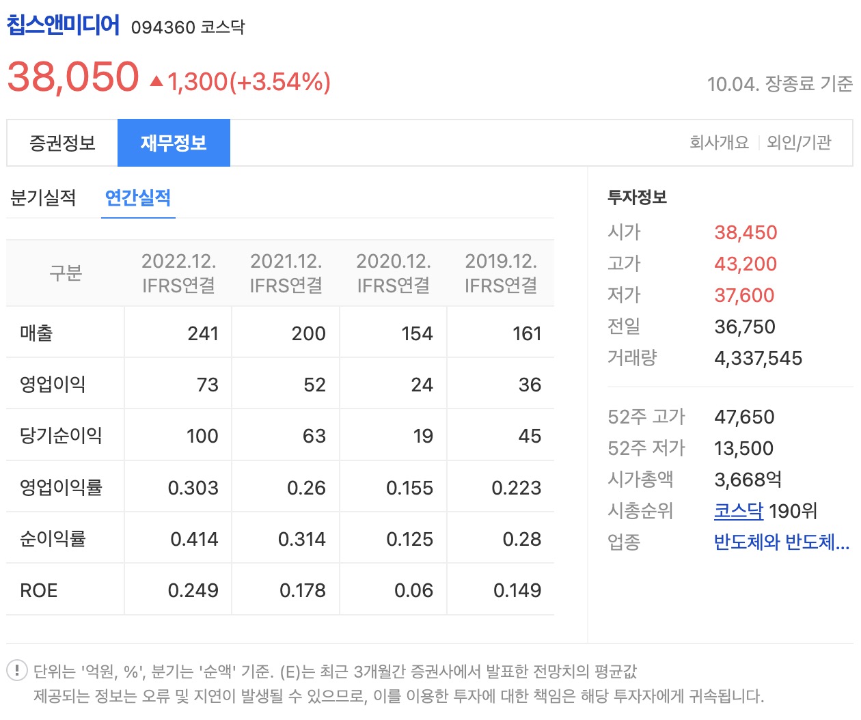Click the 당기순이익 value 100

pyautogui.click(x=202, y=436)
